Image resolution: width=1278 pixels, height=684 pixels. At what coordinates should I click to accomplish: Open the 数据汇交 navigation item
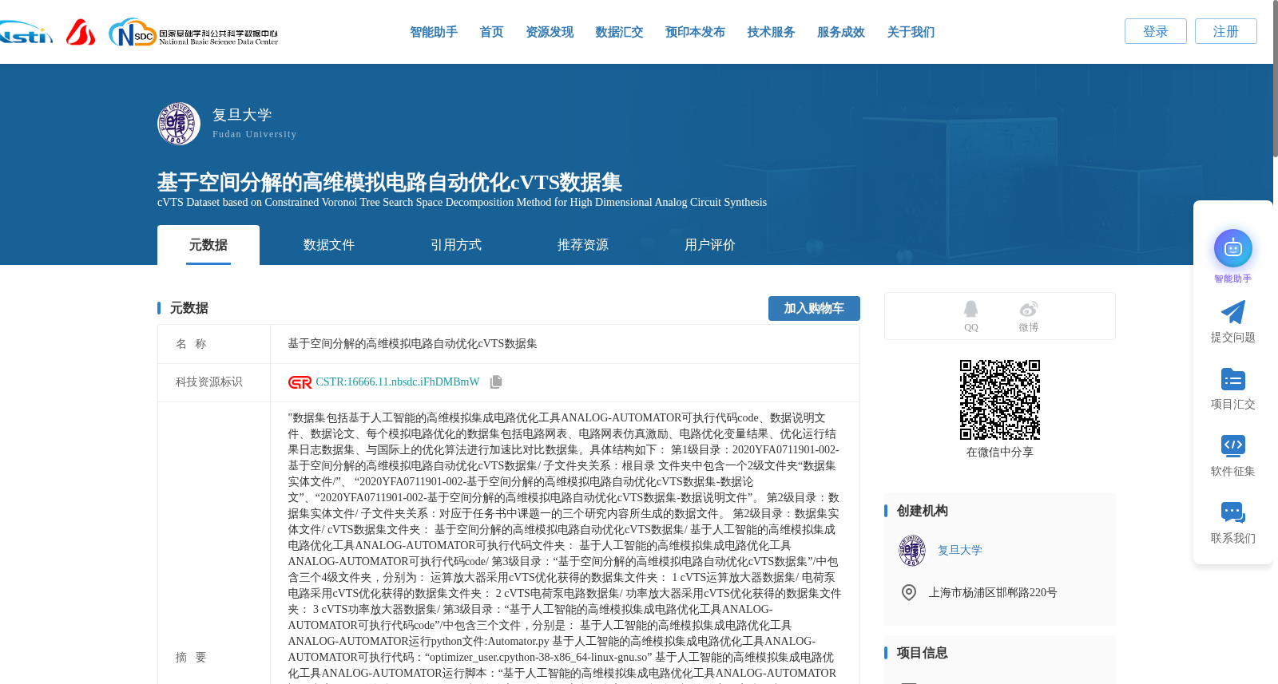click(619, 32)
